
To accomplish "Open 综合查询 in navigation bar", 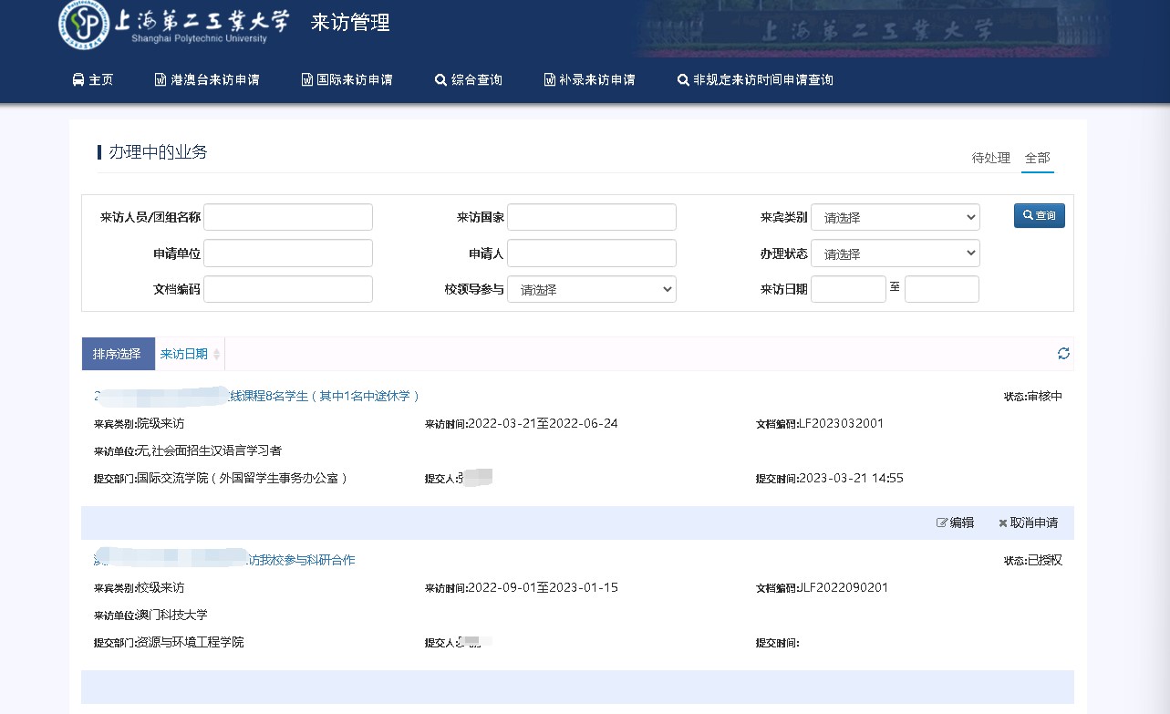I will 469,80.
